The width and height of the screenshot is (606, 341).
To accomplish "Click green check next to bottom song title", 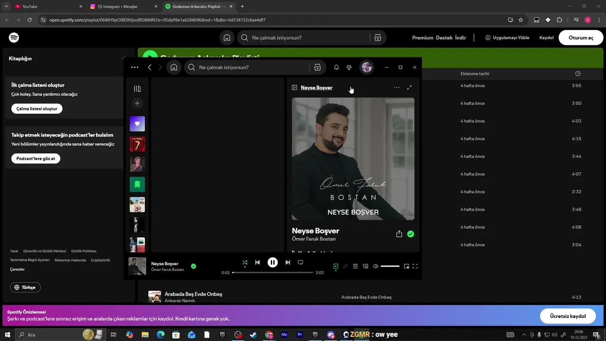I will point(193,266).
